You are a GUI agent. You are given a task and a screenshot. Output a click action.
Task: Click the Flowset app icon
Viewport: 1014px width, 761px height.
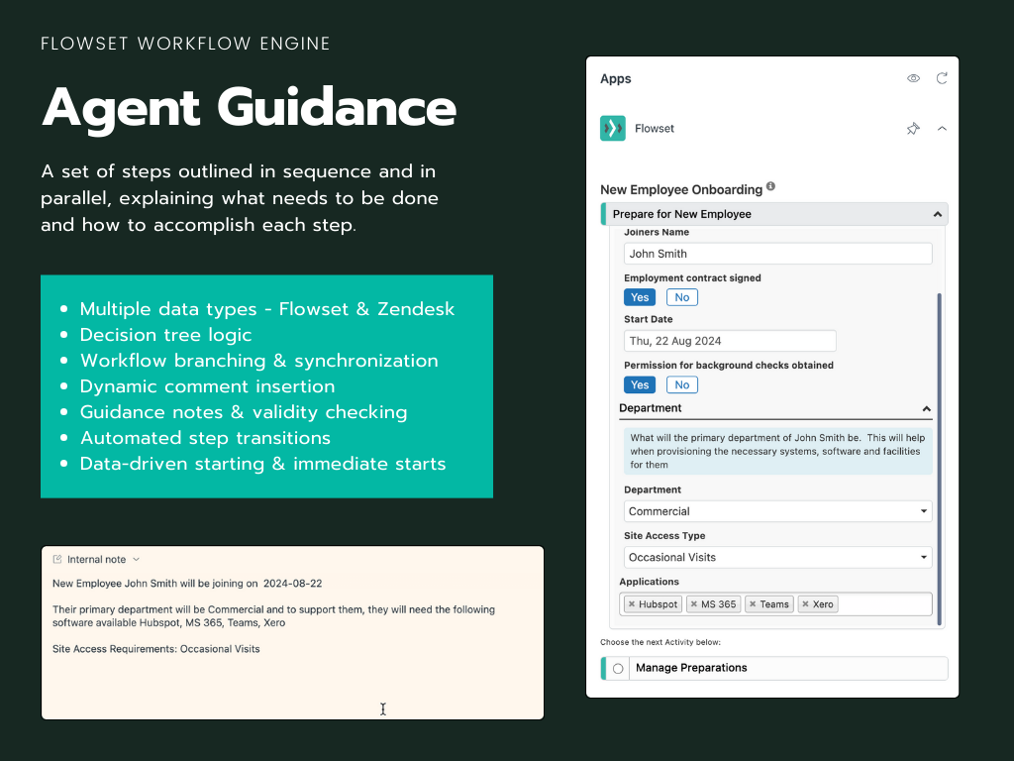pos(612,128)
